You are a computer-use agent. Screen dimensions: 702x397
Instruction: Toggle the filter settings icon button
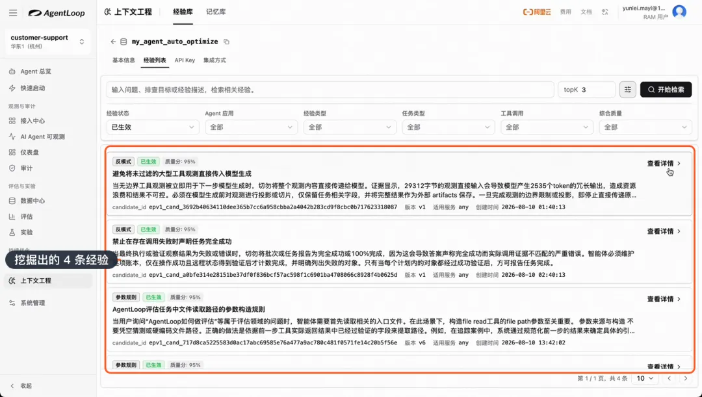(628, 90)
